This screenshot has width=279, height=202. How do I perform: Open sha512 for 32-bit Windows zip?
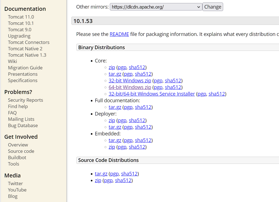[x=173, y=80]
